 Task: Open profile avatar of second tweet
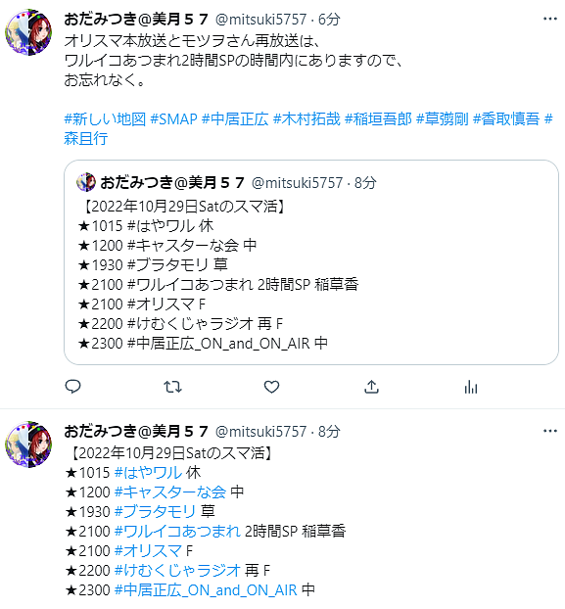28,445
